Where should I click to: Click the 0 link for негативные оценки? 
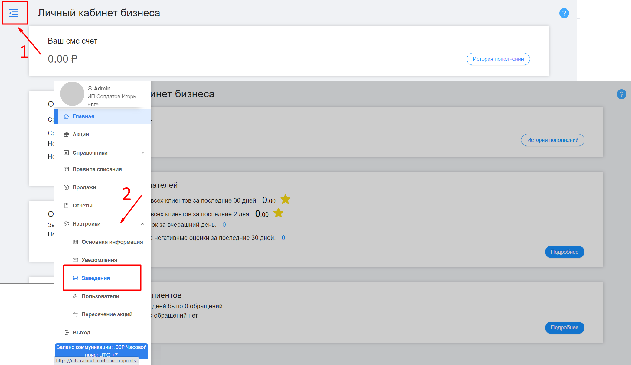click(x=283, y=238)
